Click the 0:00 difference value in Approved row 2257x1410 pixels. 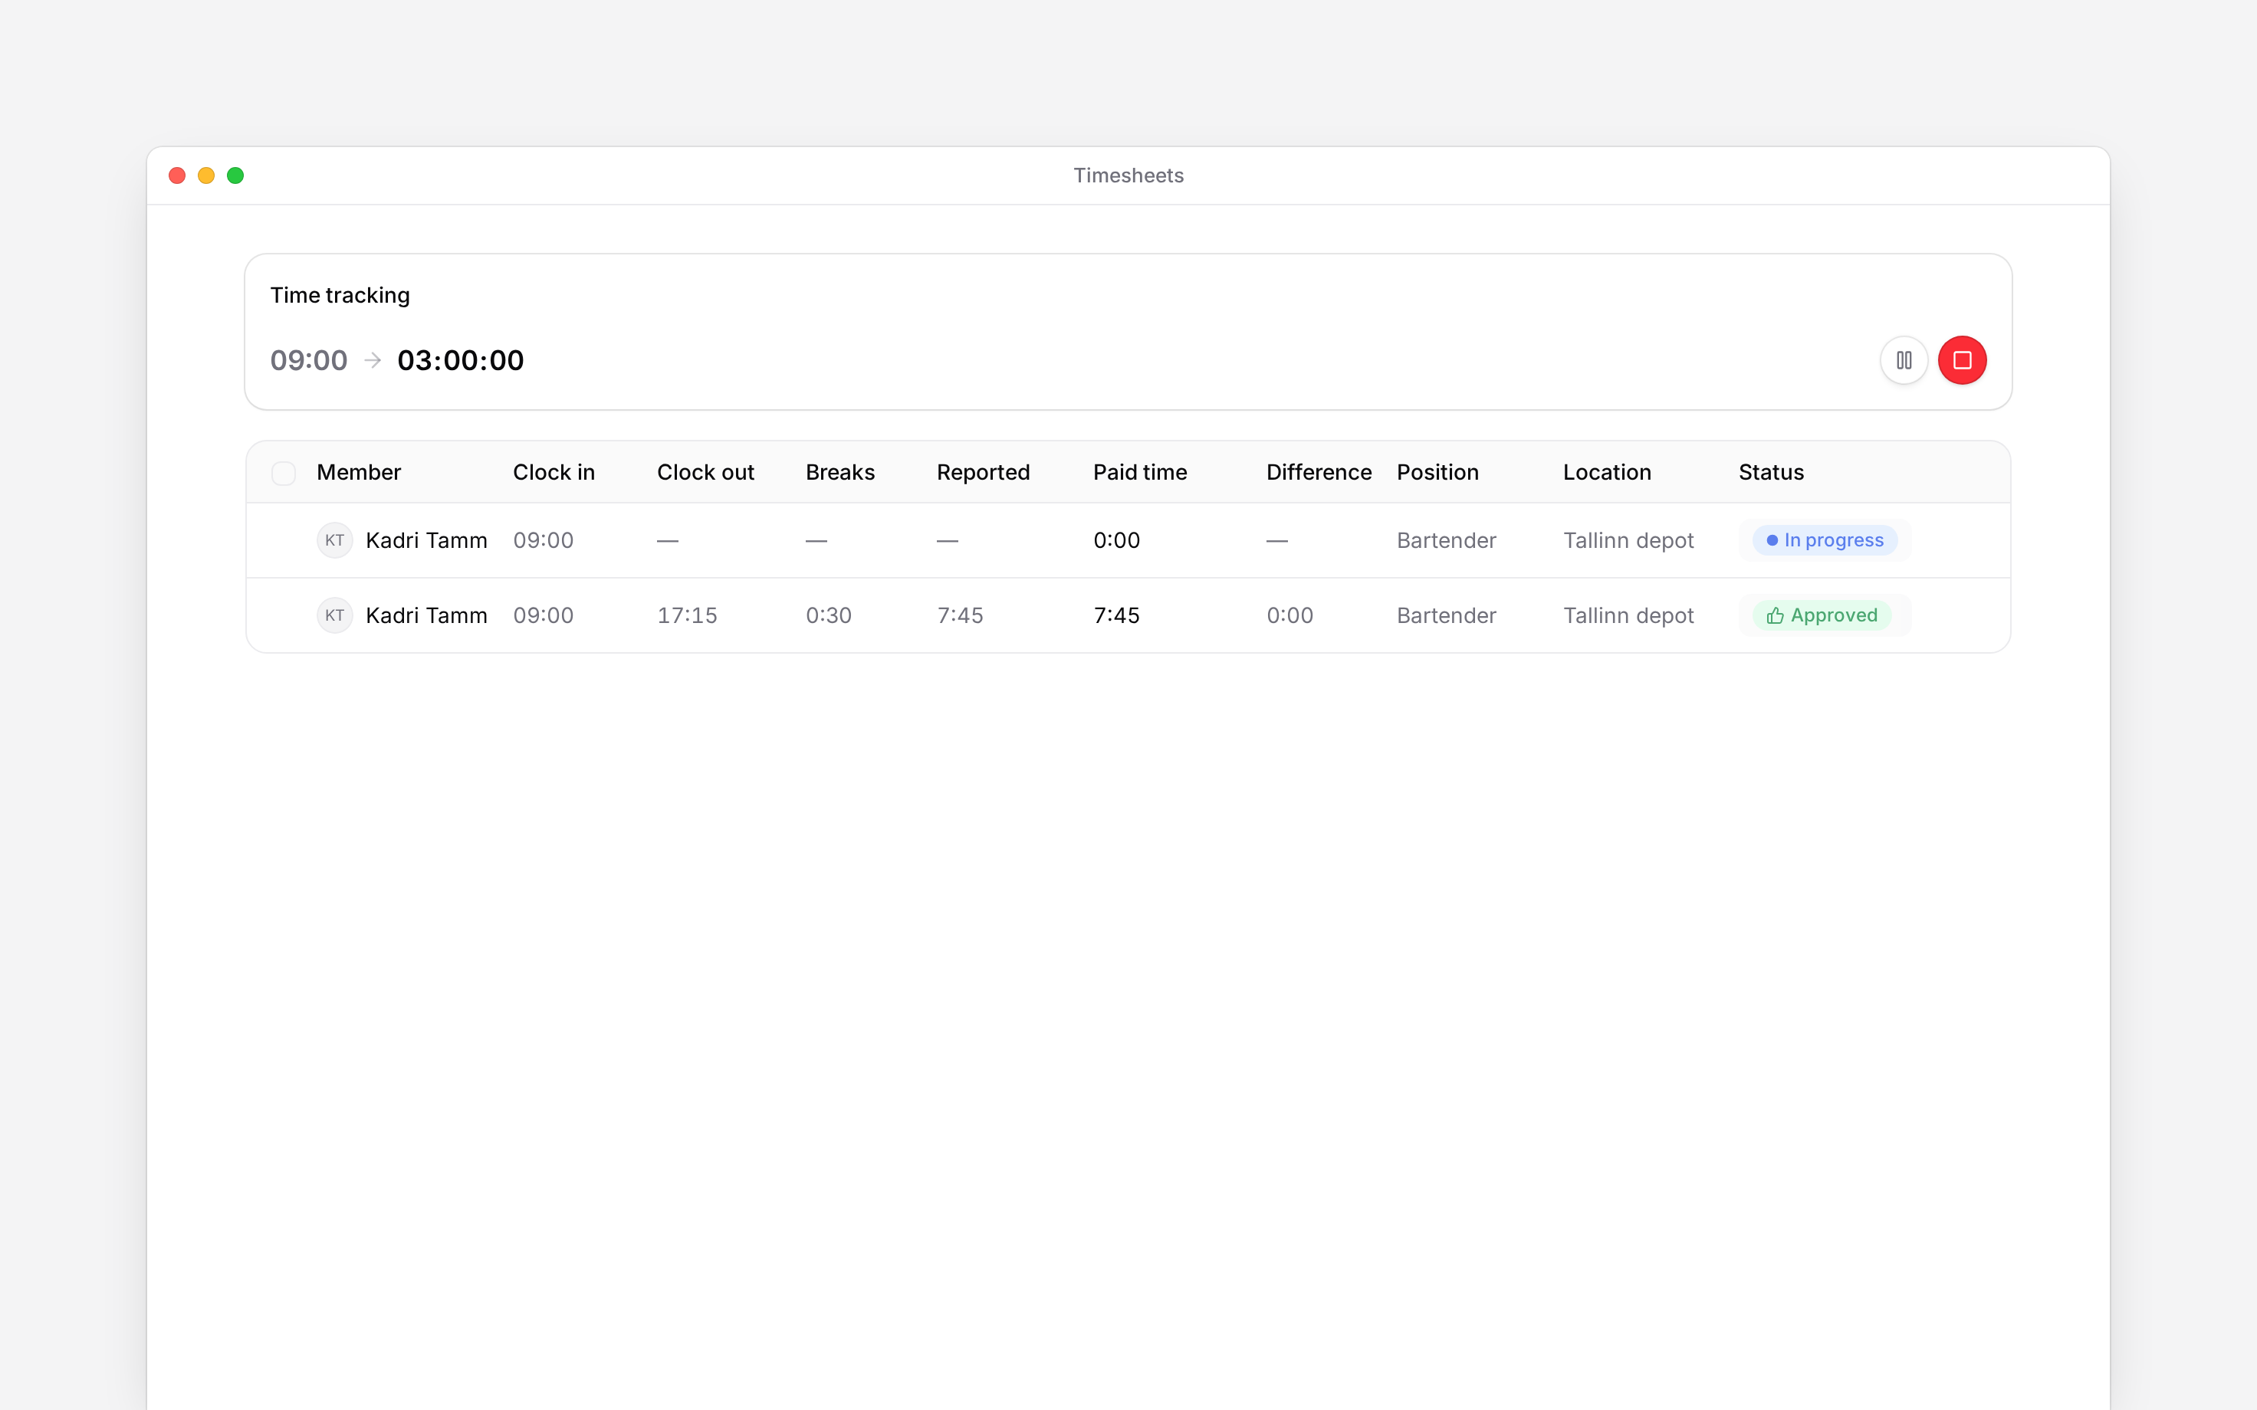(1289, 615)
